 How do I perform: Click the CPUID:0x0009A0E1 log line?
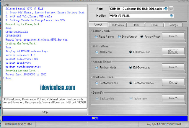point(17,32)
